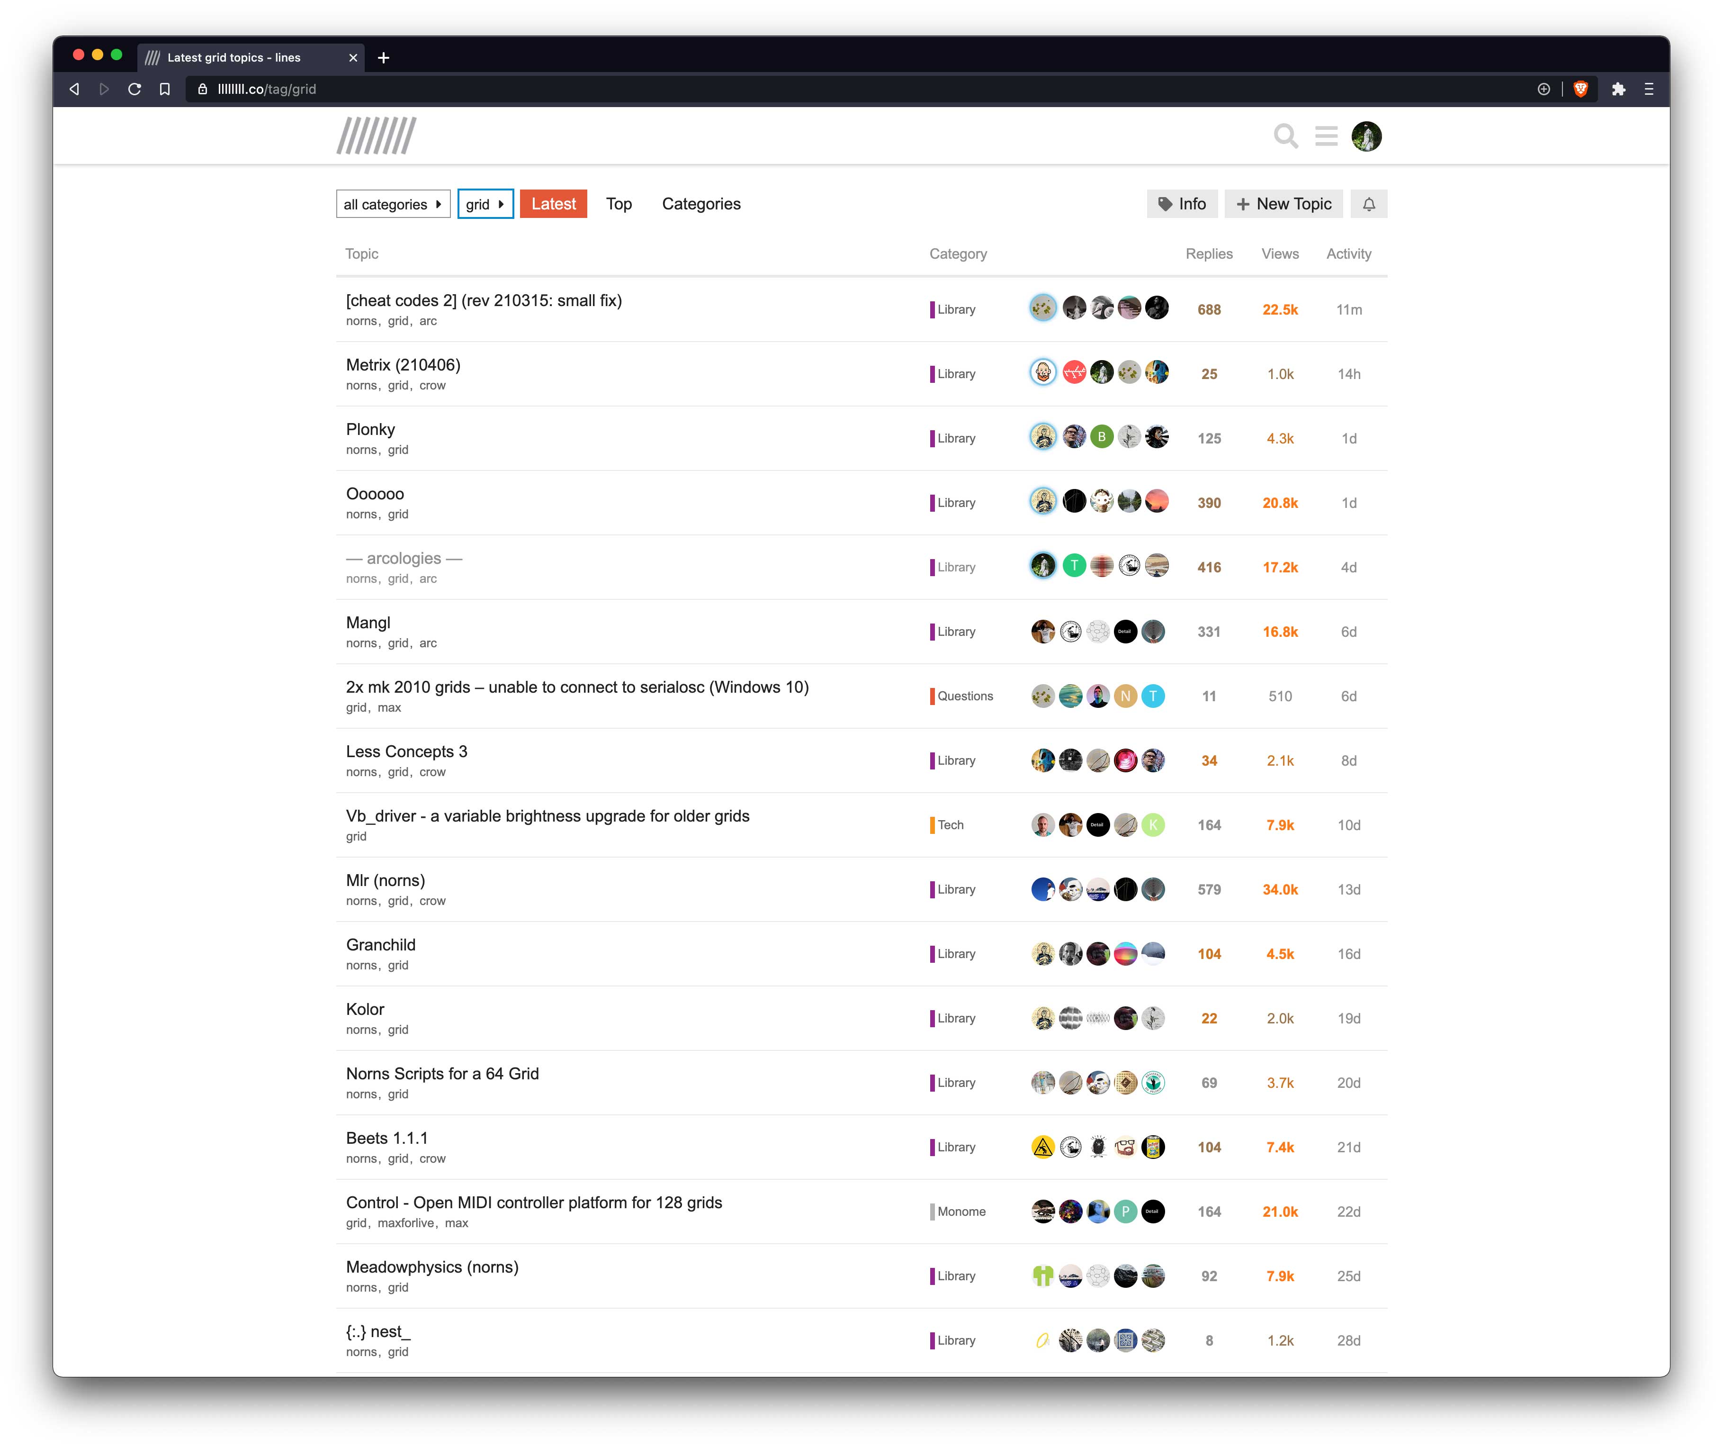The image size is (1723, 1447).
Task: Click the lines forum logo
Action: coord(376,136)
